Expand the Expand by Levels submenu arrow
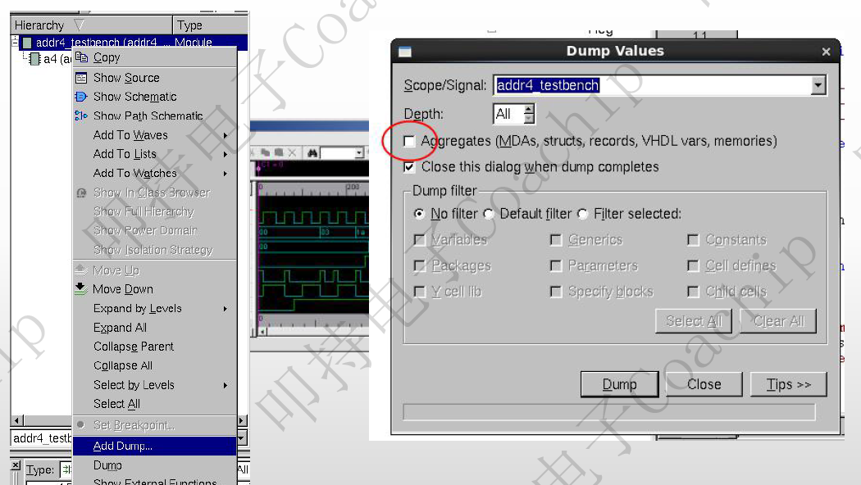 [x=225, y=309]
